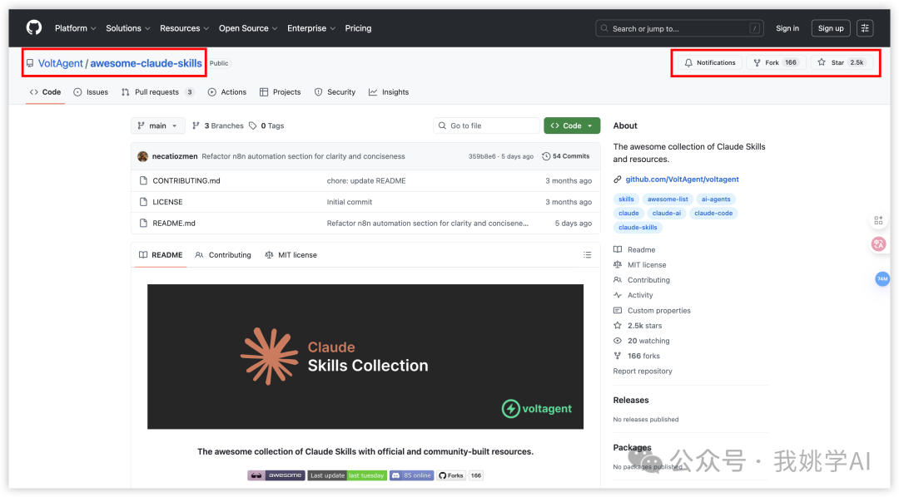The image size is (899, 497).
Task: Click the necatiozmen avatar icon
Action: 142,156
